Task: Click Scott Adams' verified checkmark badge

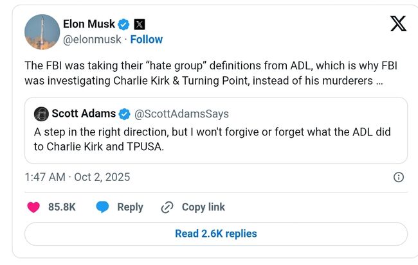Action: click(125, 114)
